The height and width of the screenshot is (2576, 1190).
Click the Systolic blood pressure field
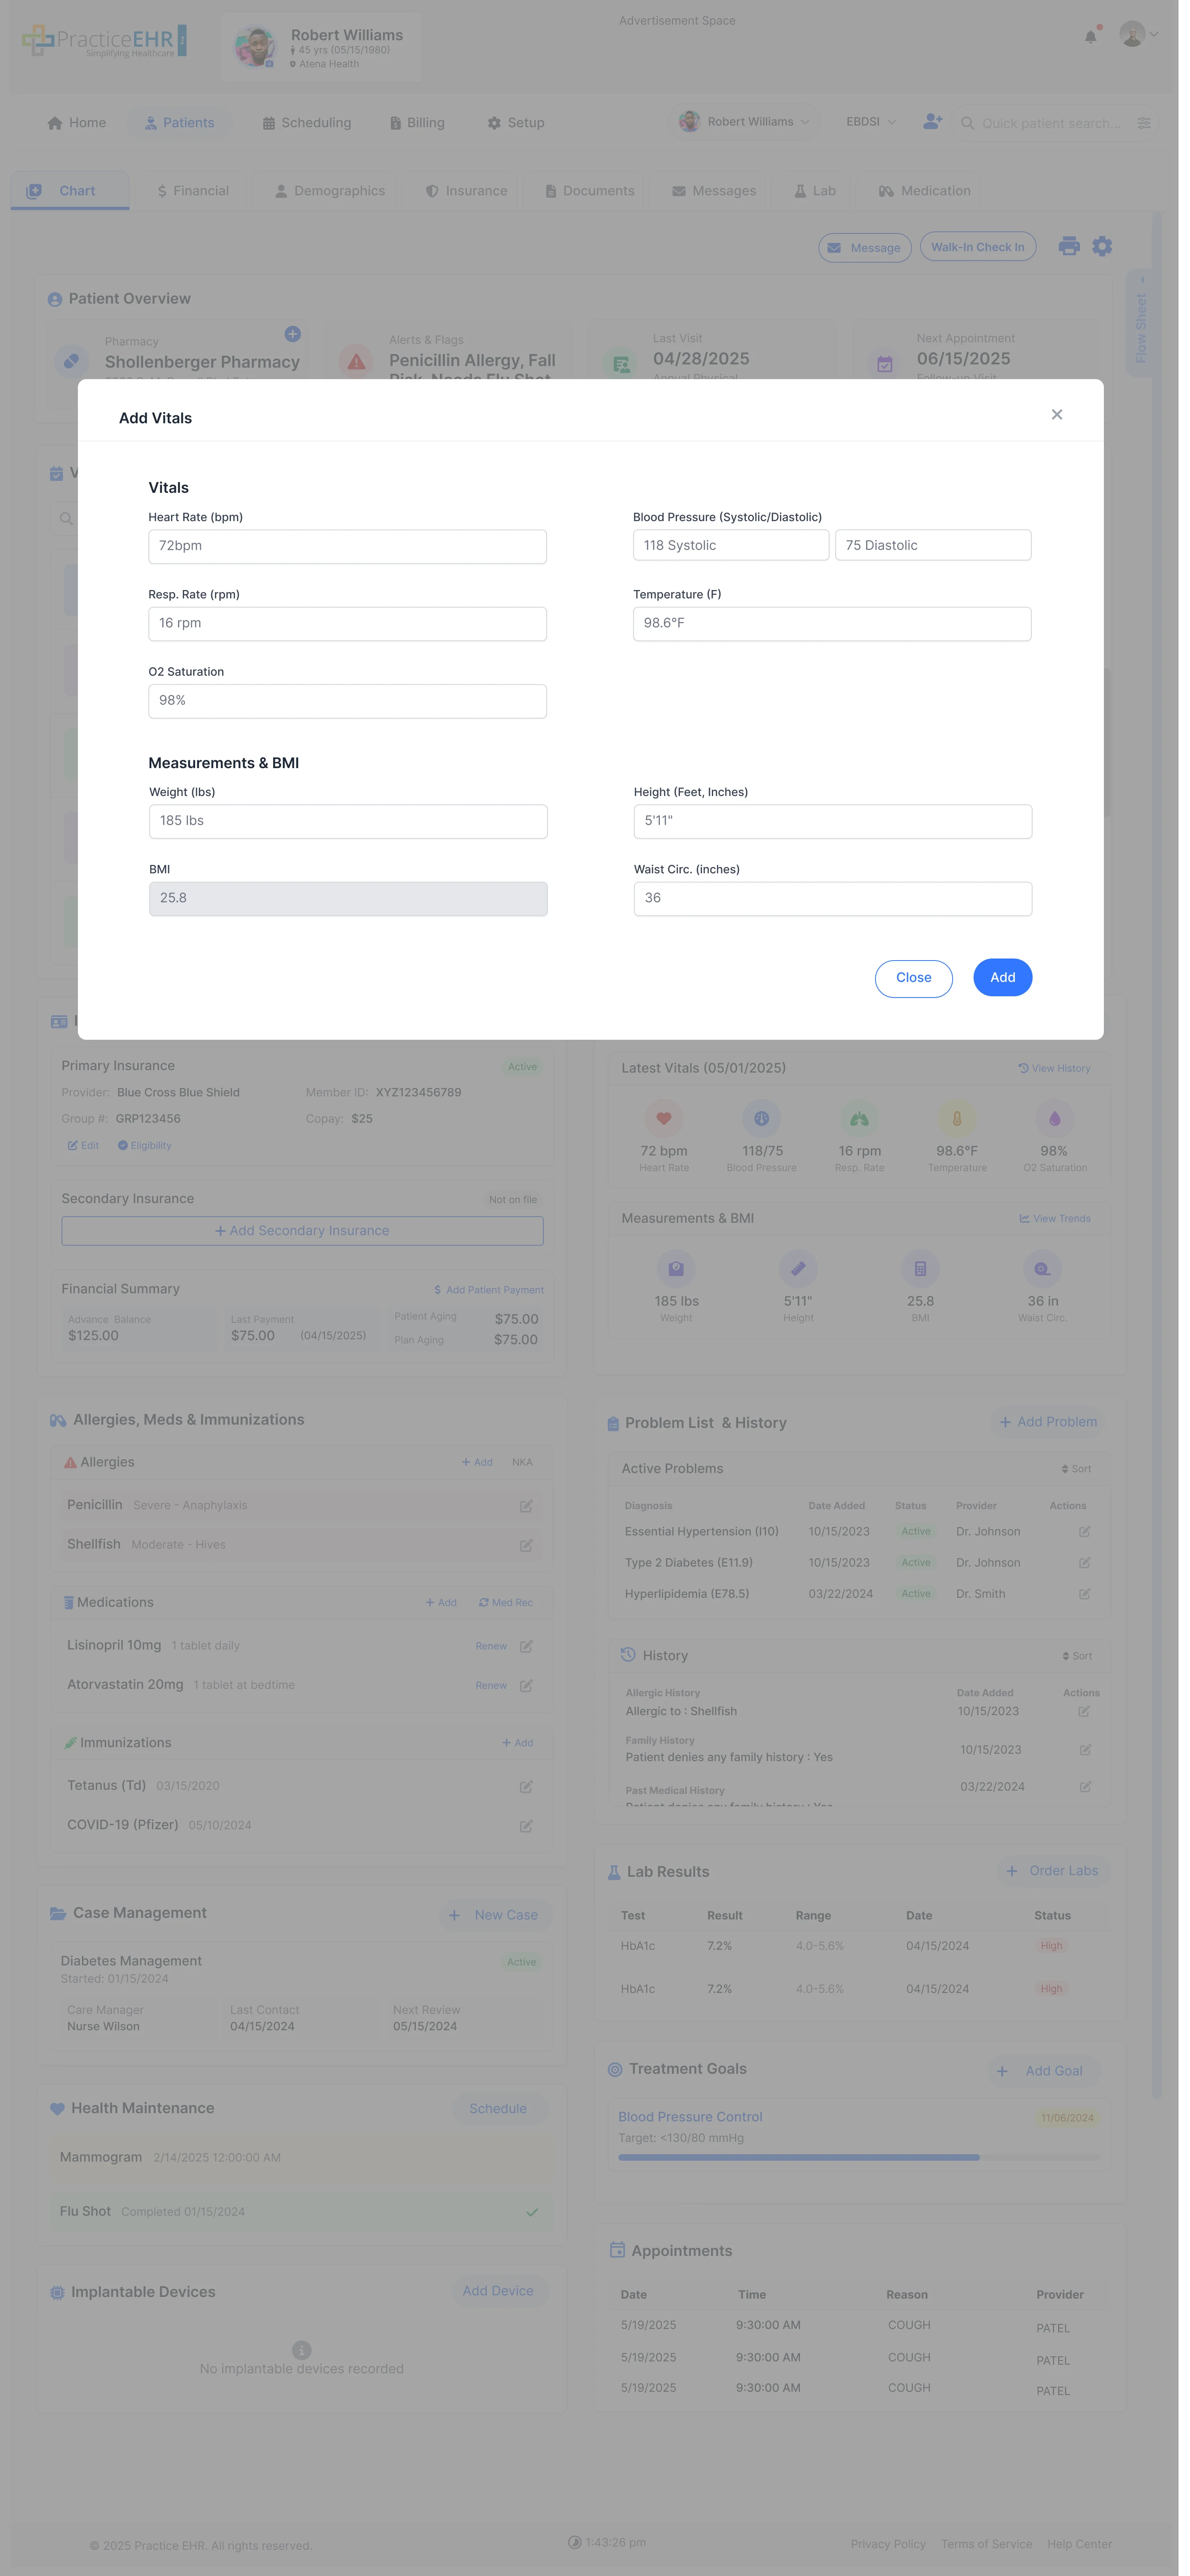(730, 545)
